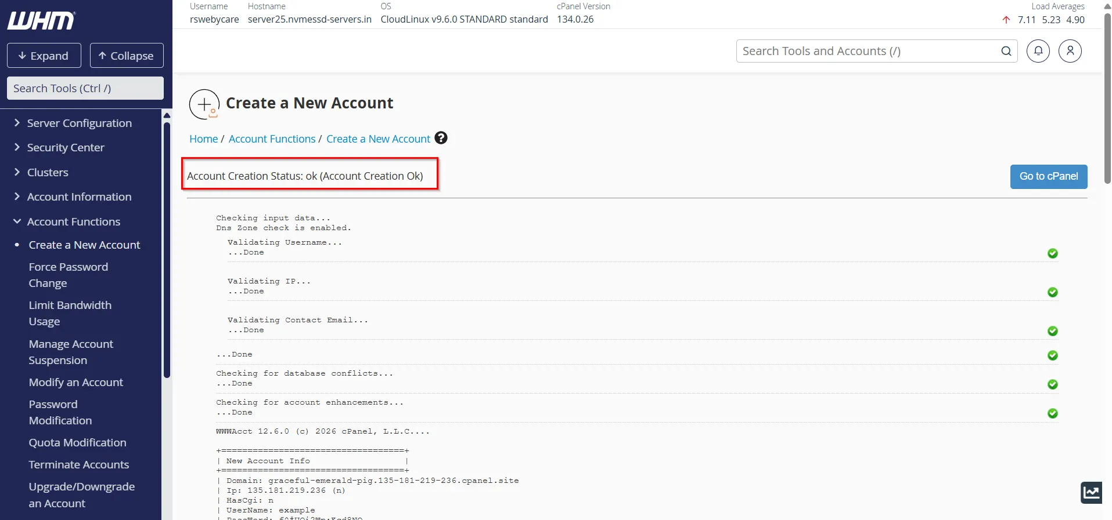Click the WWWAcct 12.6.0 line

[x=323, y=431]
